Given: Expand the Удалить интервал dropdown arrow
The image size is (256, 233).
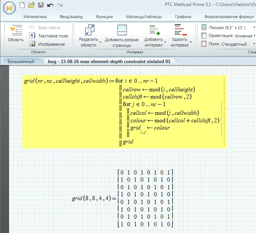Looking at the screenshot, I should 191,42.
